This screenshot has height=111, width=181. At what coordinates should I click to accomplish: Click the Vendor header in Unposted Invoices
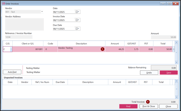(x=25, y=82)
